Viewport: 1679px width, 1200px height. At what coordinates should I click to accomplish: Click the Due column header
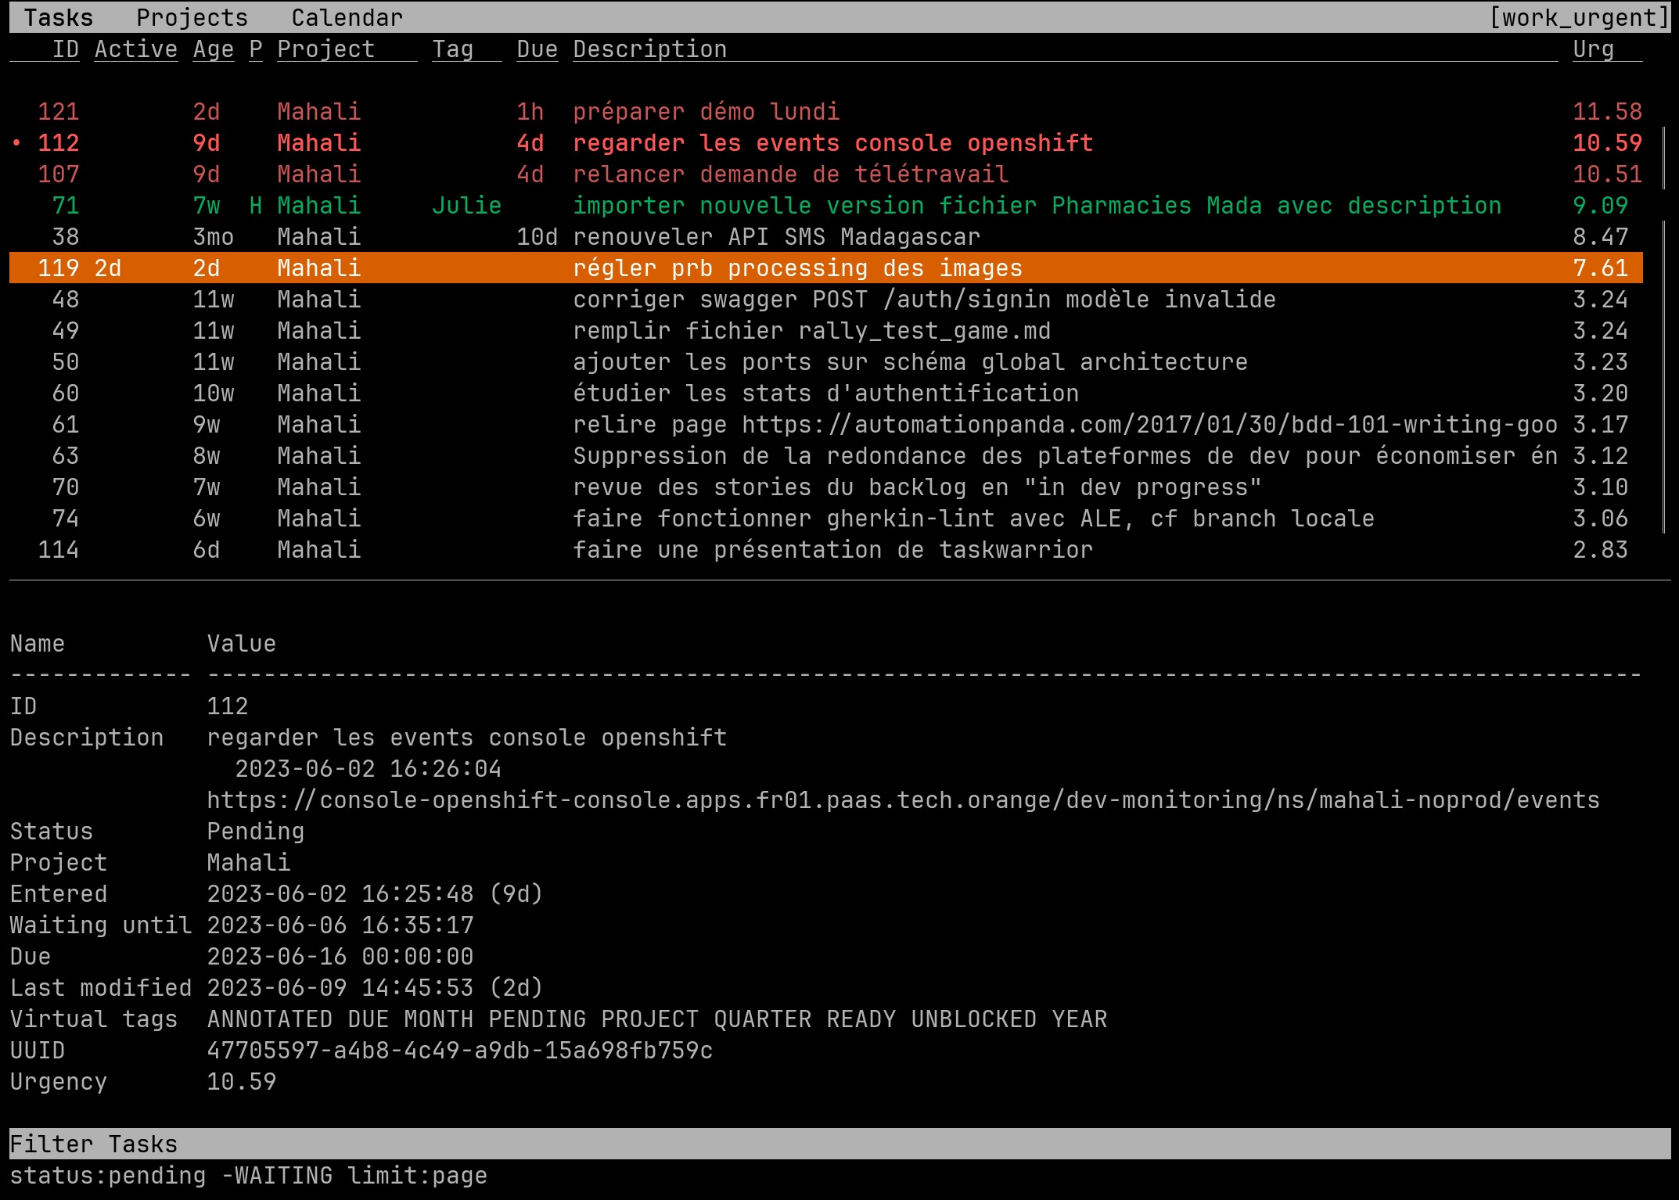pos(537,49)
